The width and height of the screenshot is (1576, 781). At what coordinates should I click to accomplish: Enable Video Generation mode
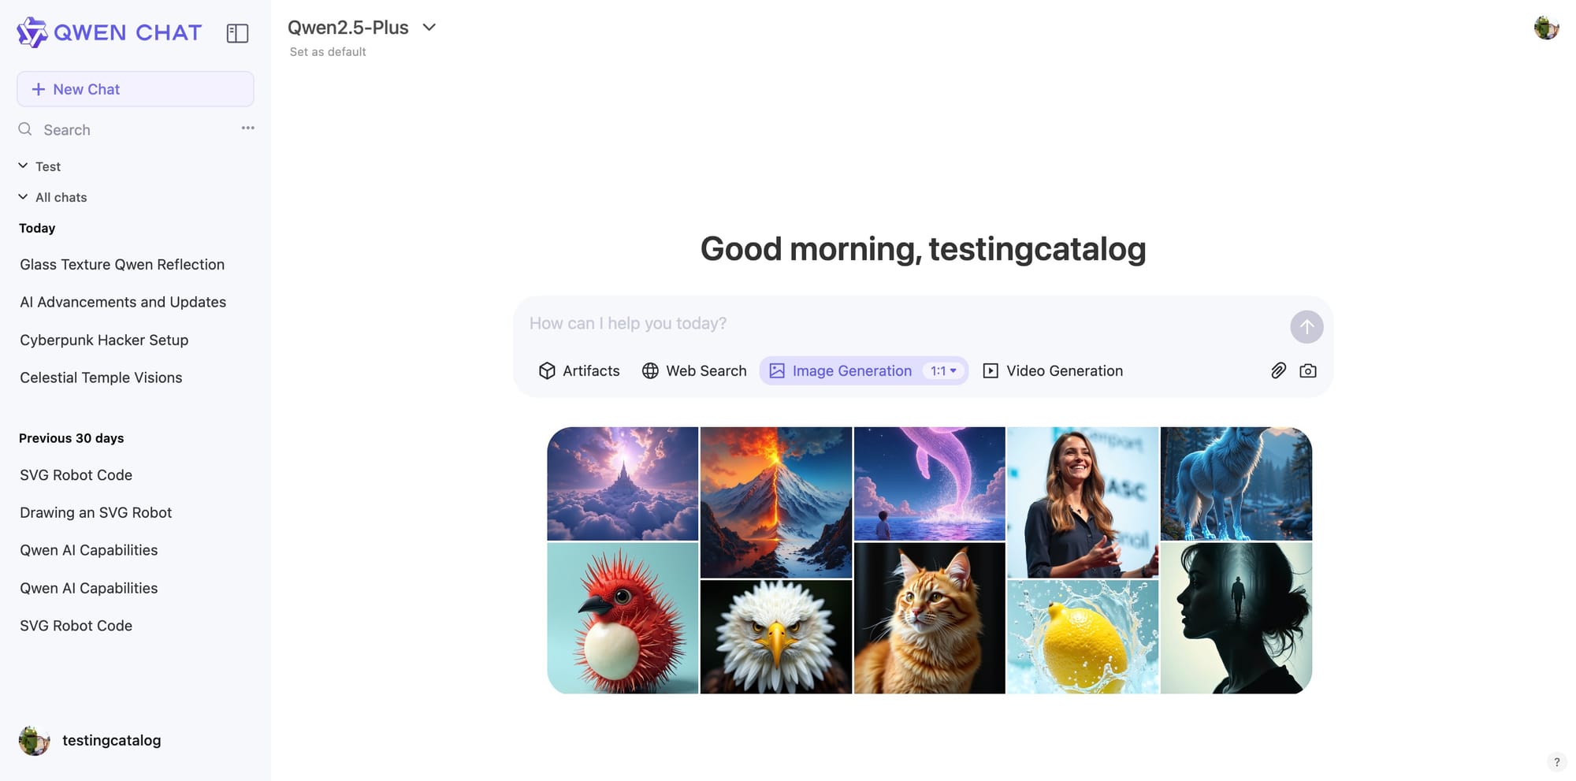[1053, 371]
